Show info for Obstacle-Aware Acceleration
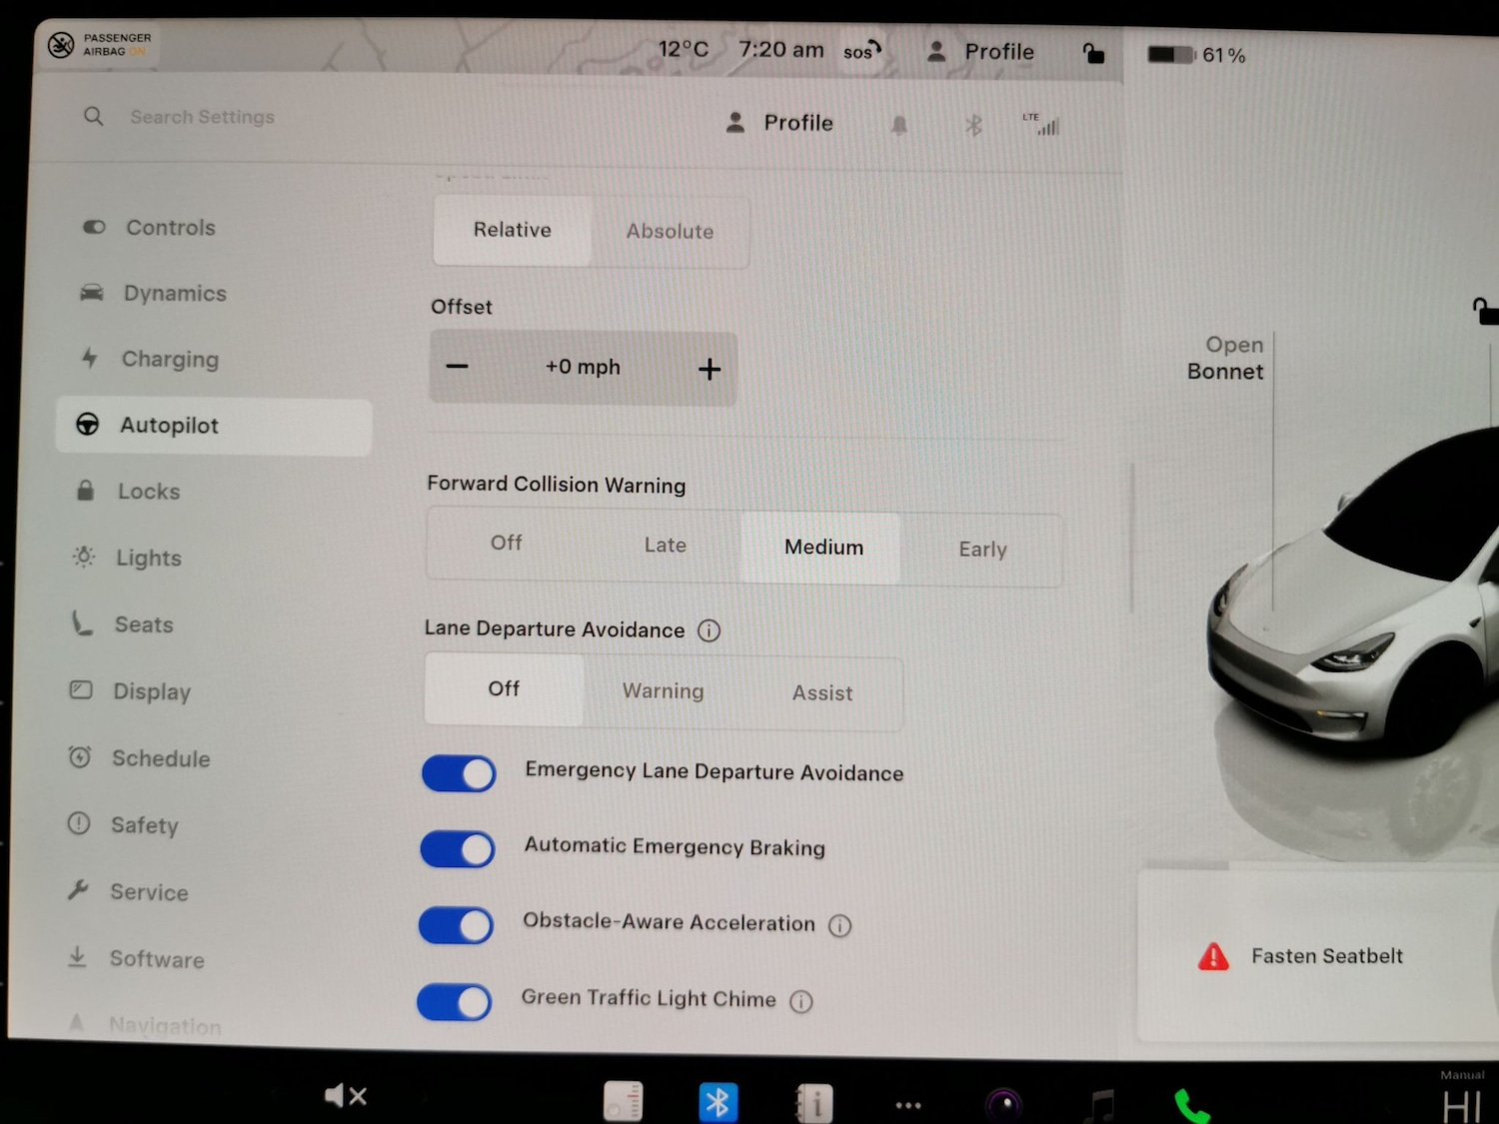This screenshot has height=1124, width=1499. point(840,926)
